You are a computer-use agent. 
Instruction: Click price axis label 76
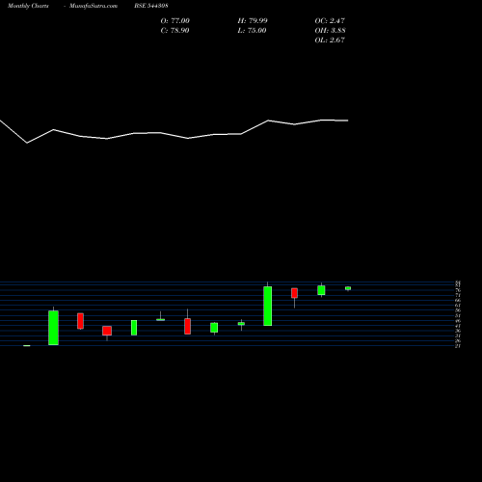(x=458, y=290)
